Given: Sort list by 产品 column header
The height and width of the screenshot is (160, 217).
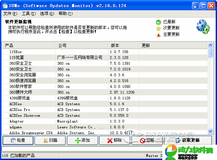Looking at the screenshot, I should click(x=28, y=45).
